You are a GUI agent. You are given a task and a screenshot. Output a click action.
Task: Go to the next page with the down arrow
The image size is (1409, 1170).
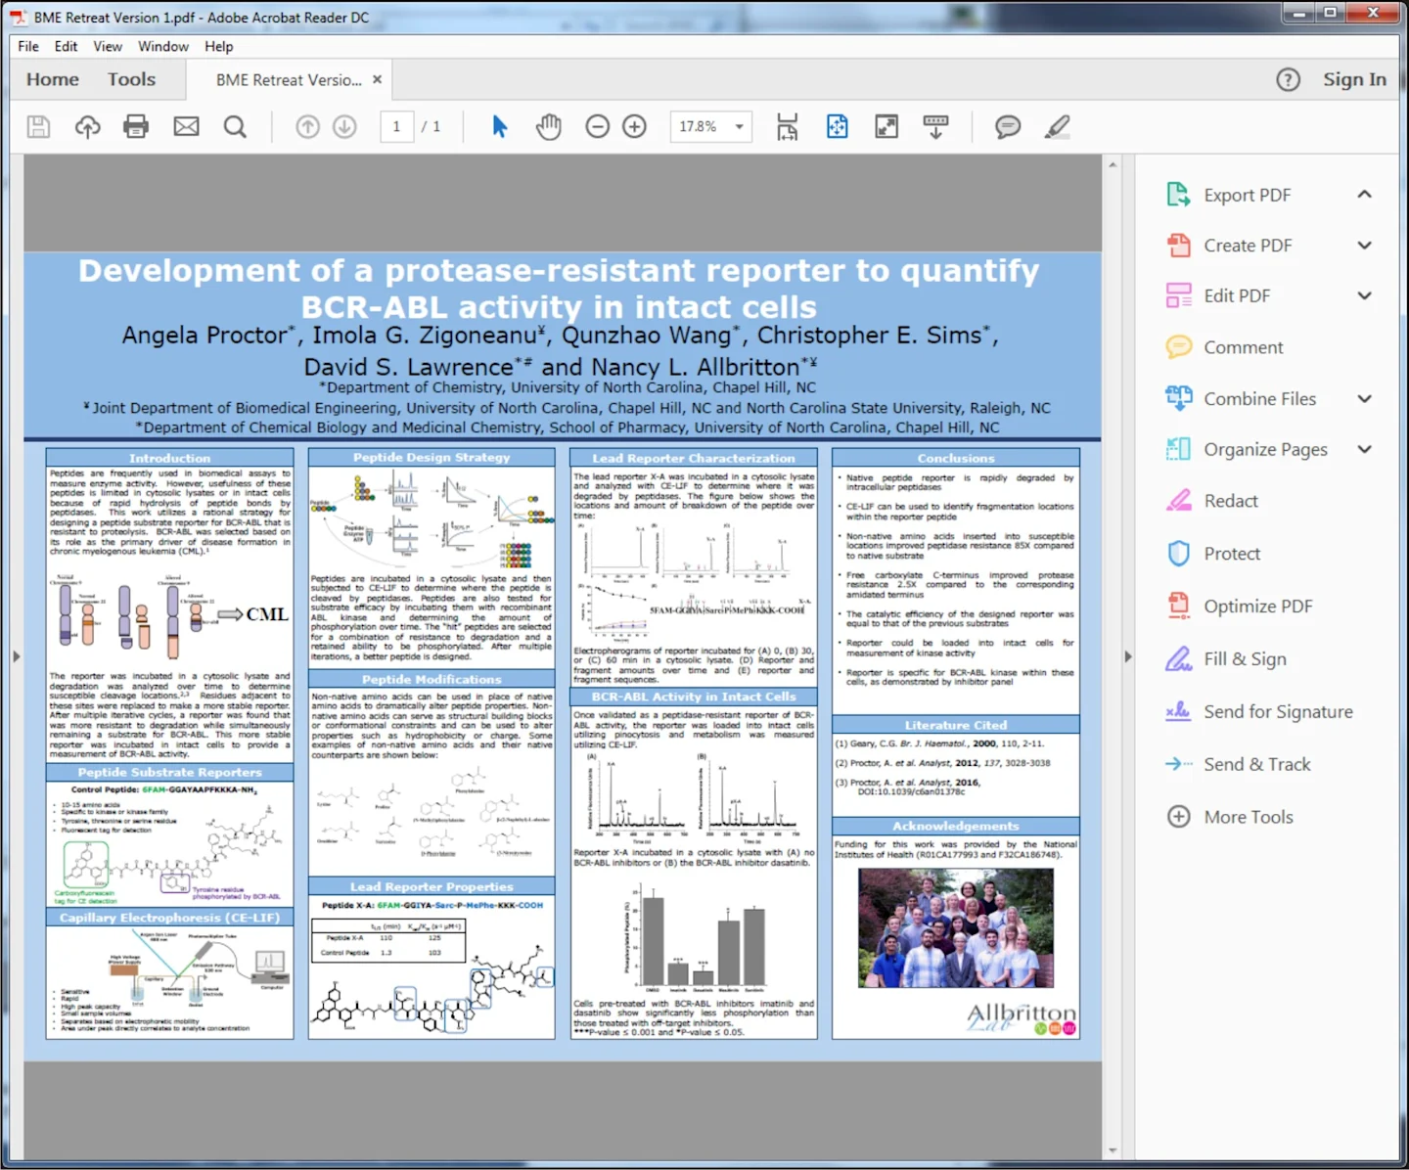[344, 126]
